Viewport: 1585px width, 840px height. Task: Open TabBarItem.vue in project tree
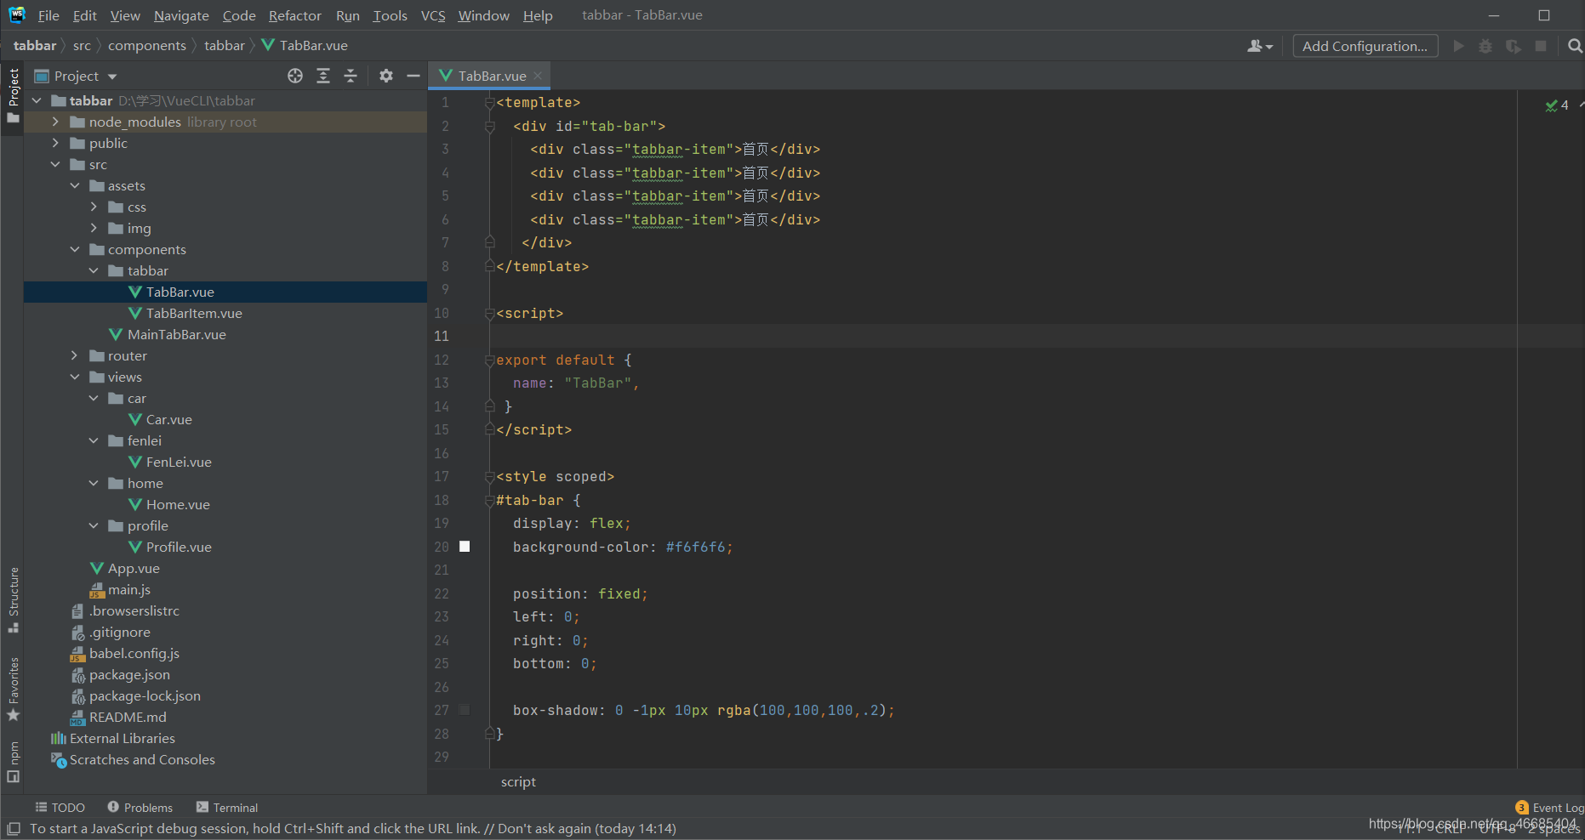point(194,313)
